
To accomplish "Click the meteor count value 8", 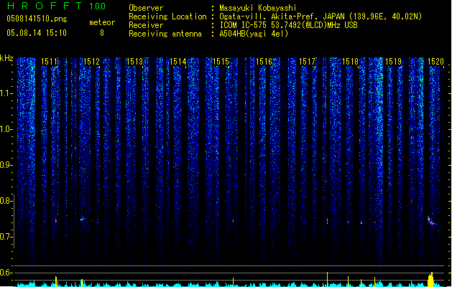I will 102,33.
